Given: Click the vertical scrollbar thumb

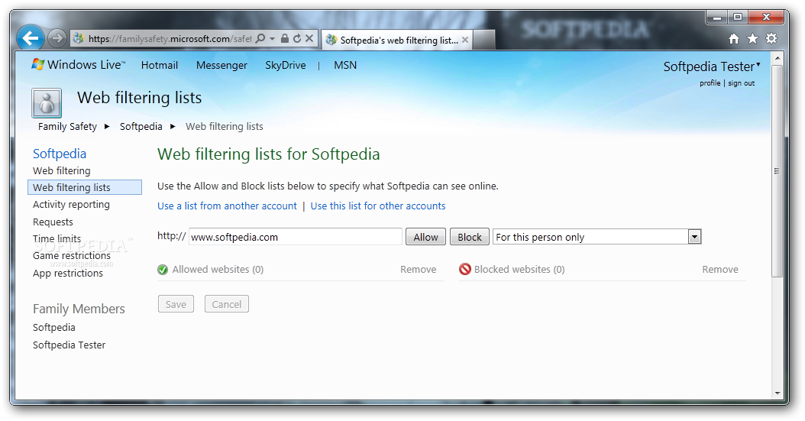Looking at the screenshot, I should point(778,171).
